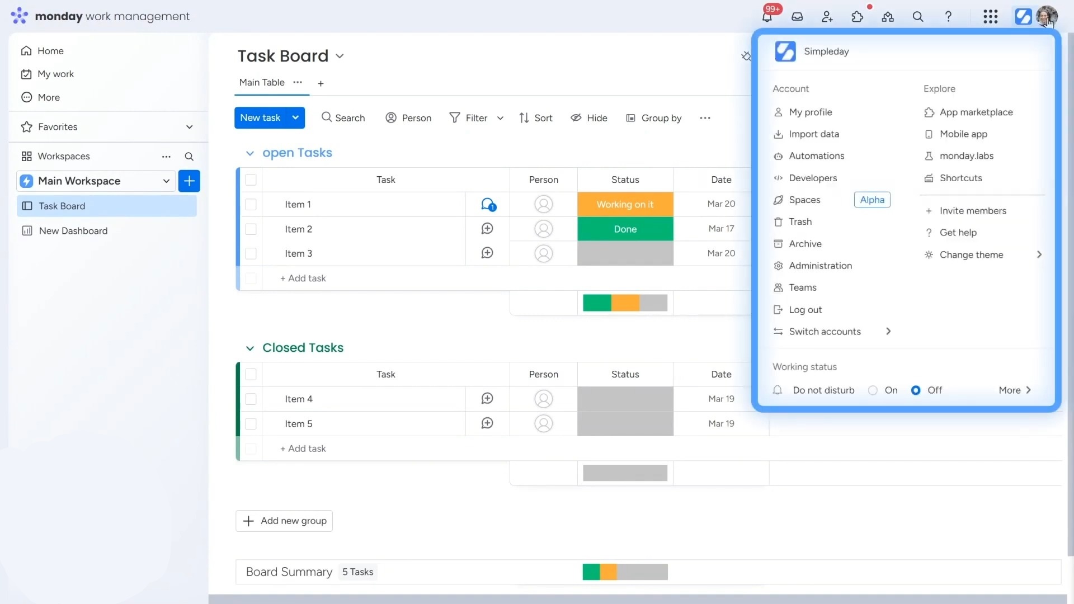Select the Item 5 row checkbox
The width and height of the screenshot is (1074, 604).
coord(251,424)
